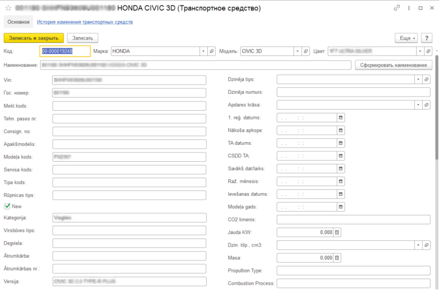Image resolution: width=441 pixels, height=295 pixels.
Task: Open calendar for TA datums
Action: click(x=341, y=143)
